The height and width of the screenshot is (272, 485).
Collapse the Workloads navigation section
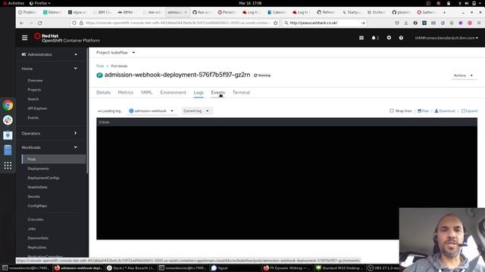pos(49,147)
